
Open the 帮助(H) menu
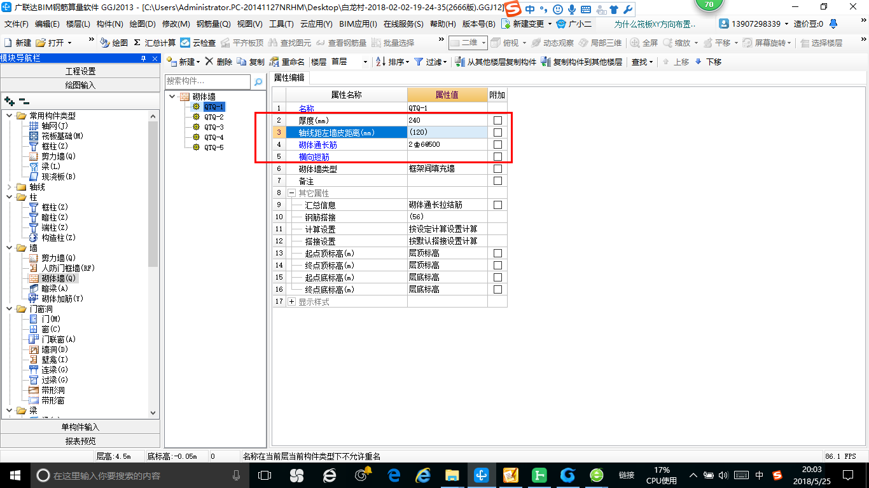(443, 24)
